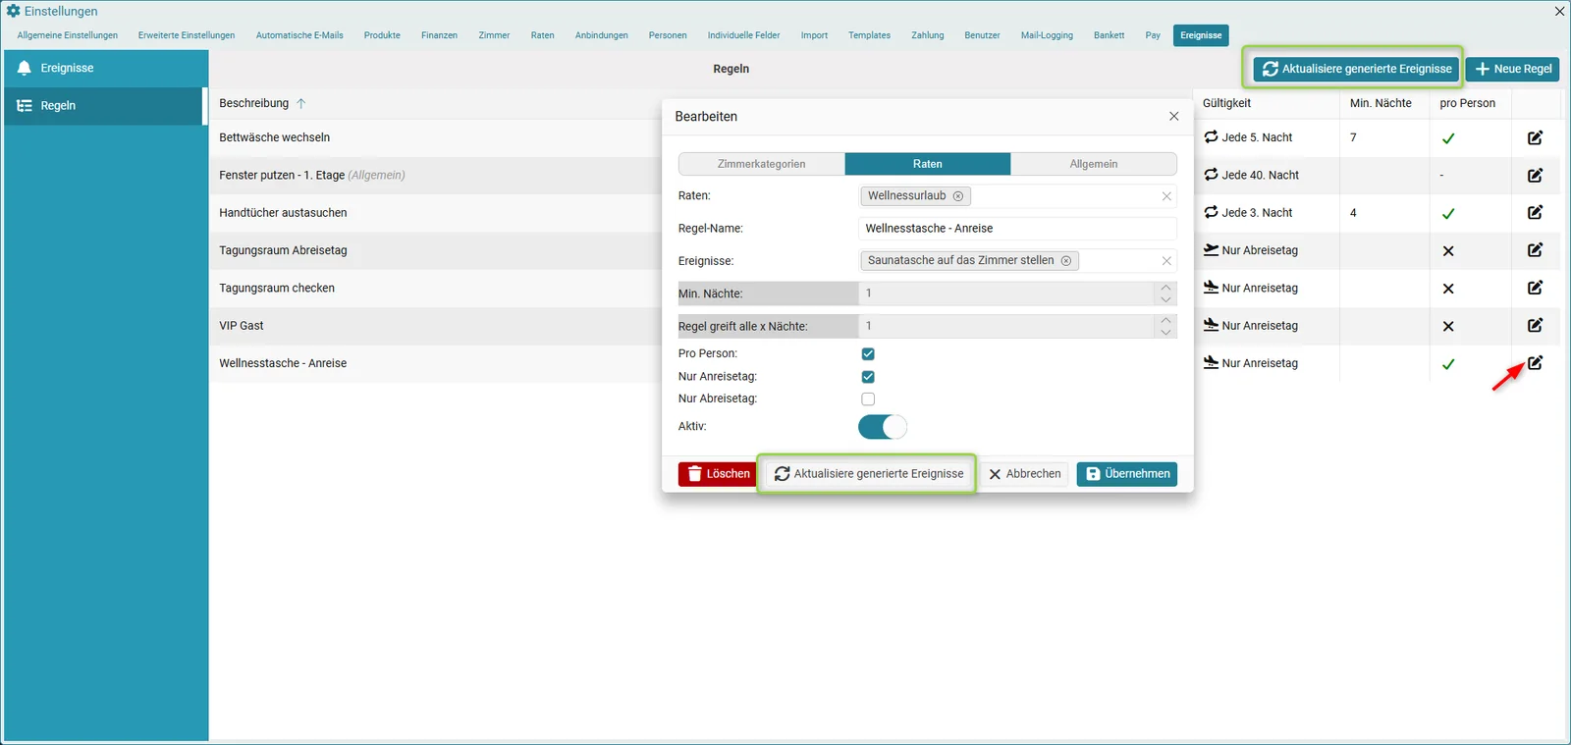
Task: Remove Saunatasche auf das Zimmer stellen tag
Action: pos(1066,260)
